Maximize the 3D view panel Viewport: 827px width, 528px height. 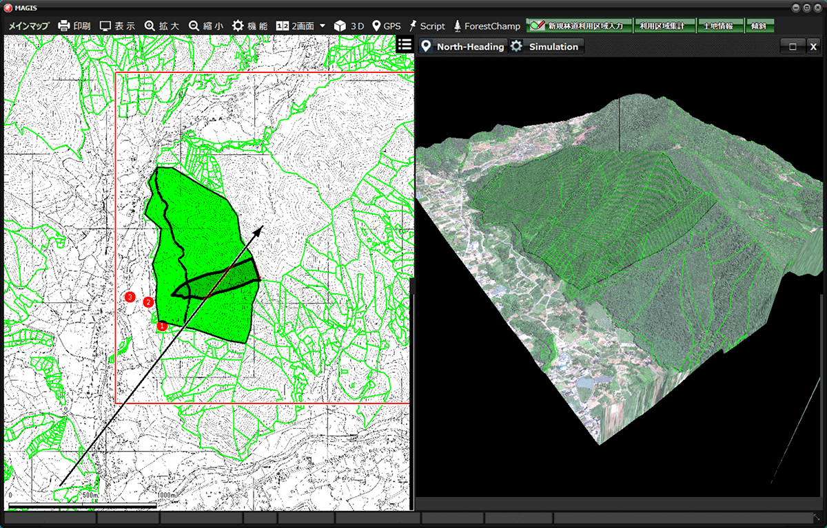(x=793, y=46)
